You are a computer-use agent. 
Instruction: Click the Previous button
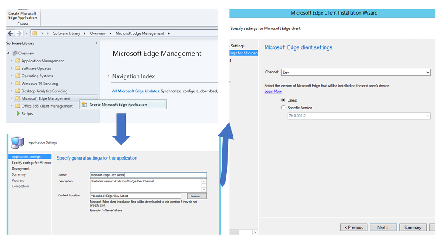click(354, 227)
